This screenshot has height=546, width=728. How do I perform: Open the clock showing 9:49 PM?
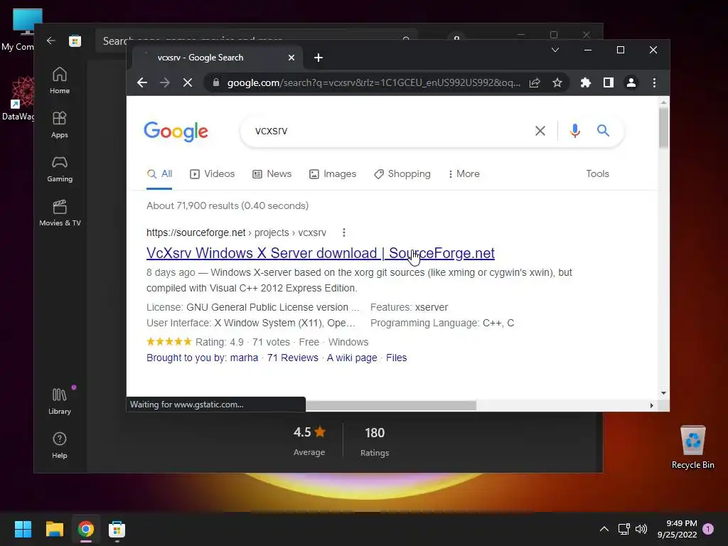678,529
